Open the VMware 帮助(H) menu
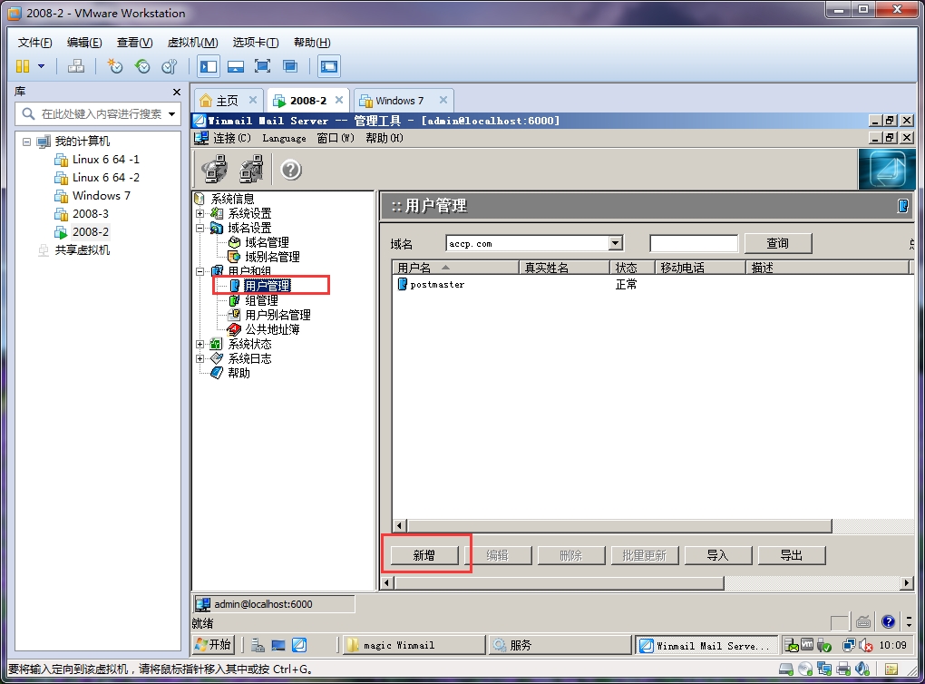 [312, 43]
